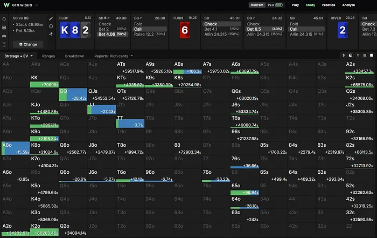
Task: Open the Play tab
Action: tap(296, 5)
